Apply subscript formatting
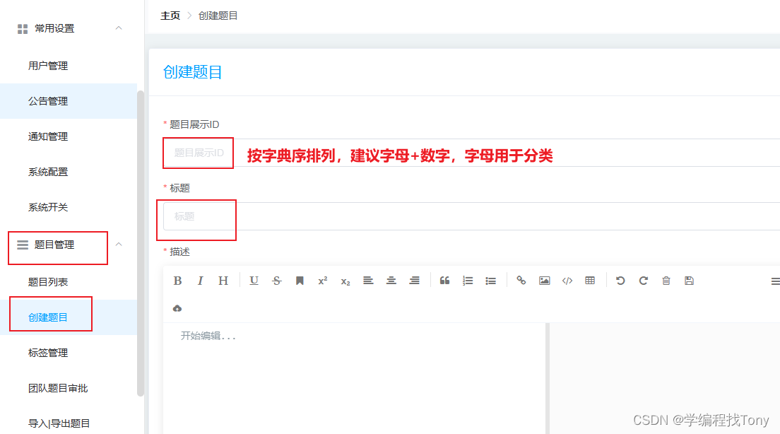The width and height of the screenshot is (780, 434). coord(344,281)
